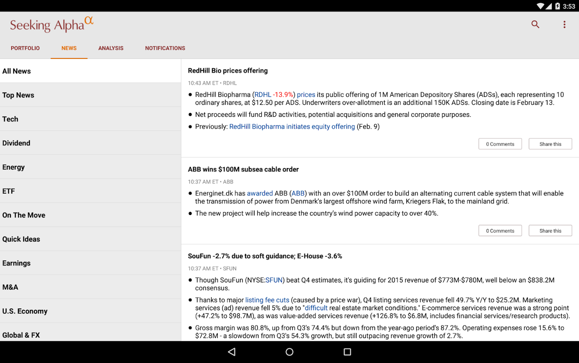579x363 pixels.
Task: Check the Wi-Fi status icon
Action: coord(540,6)
